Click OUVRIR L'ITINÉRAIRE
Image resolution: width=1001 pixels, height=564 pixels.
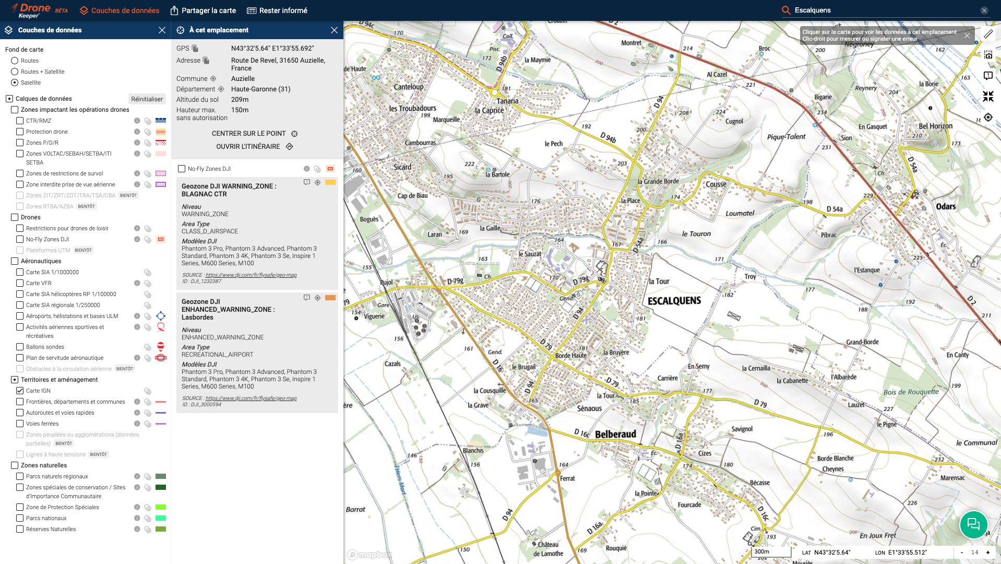tap(255, 147)
